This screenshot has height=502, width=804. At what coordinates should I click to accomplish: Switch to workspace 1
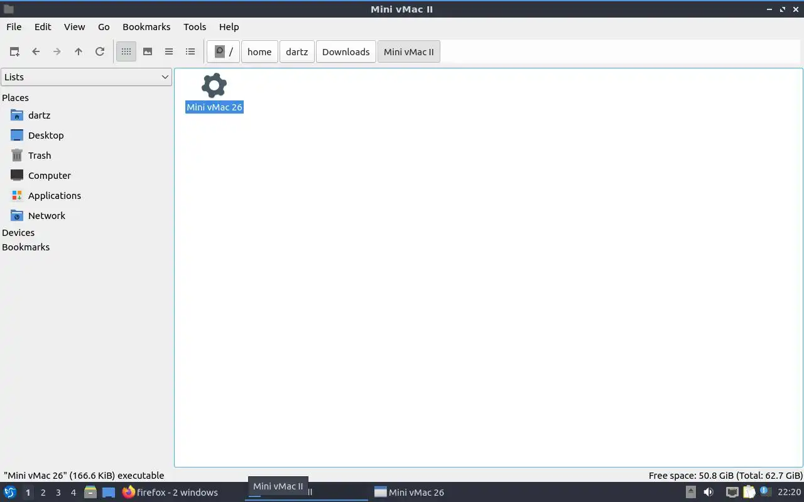[x=28, y=493]
